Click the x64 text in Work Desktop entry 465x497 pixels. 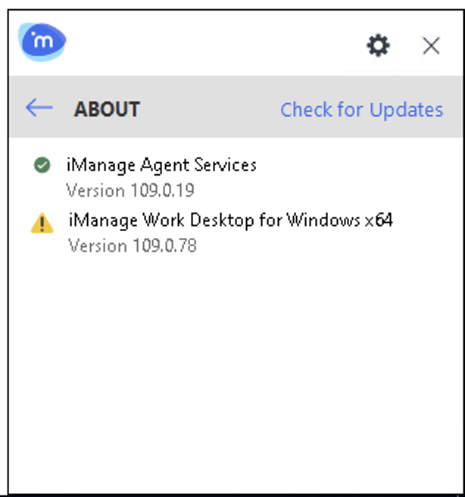[379, 220]
